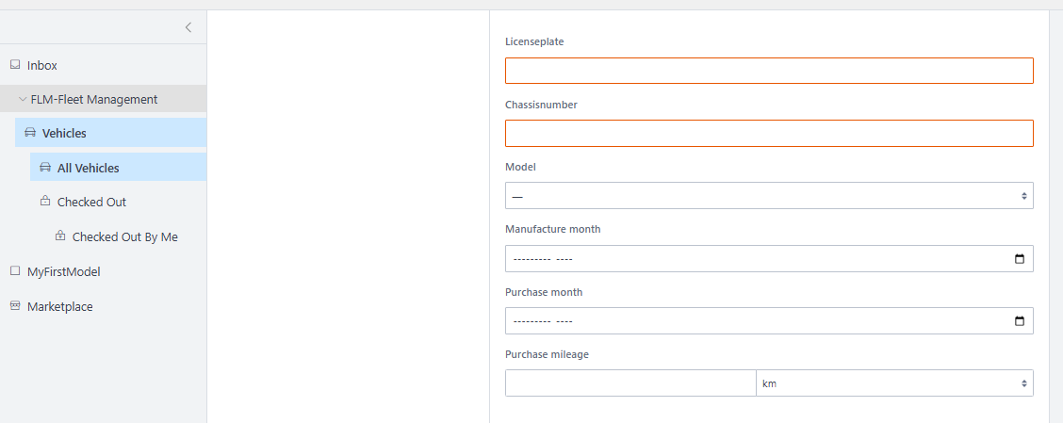Click the Marketplace store icon
The image size is (1063, 423).
(15, 306)
